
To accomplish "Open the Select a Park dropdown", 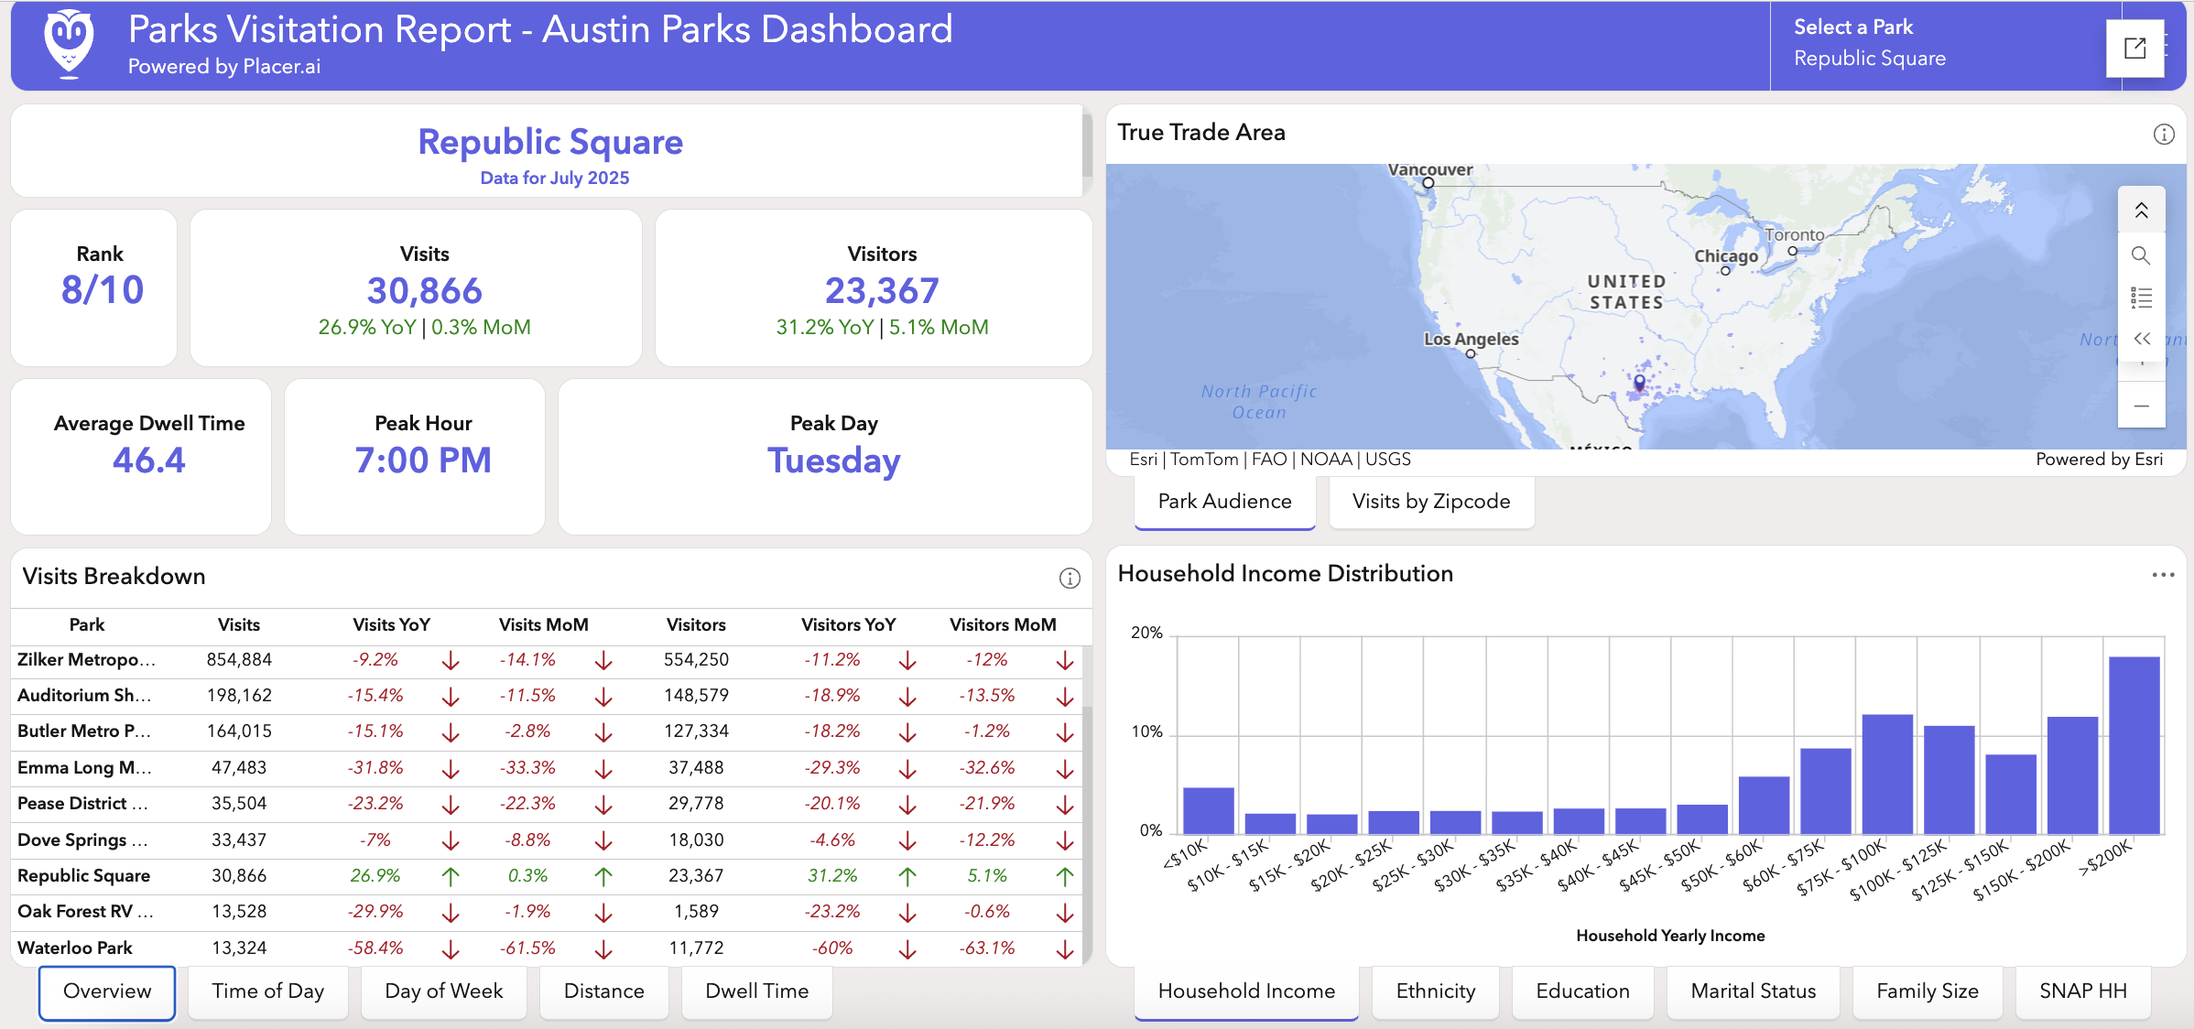I will [1868, 58].
